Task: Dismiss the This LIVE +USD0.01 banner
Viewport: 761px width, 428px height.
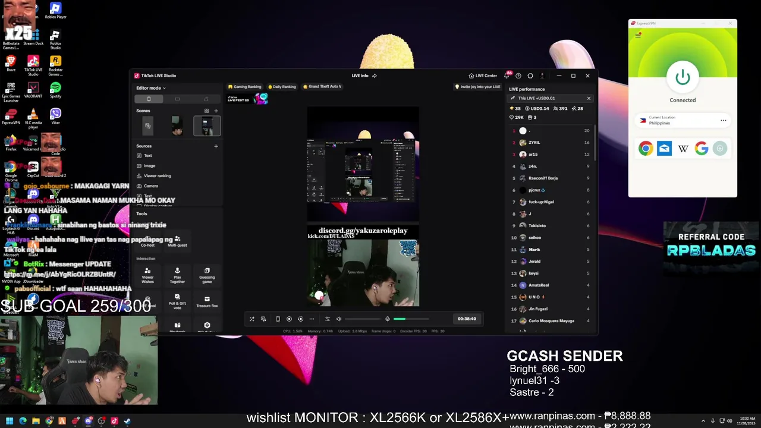Action: pos(589,98)
